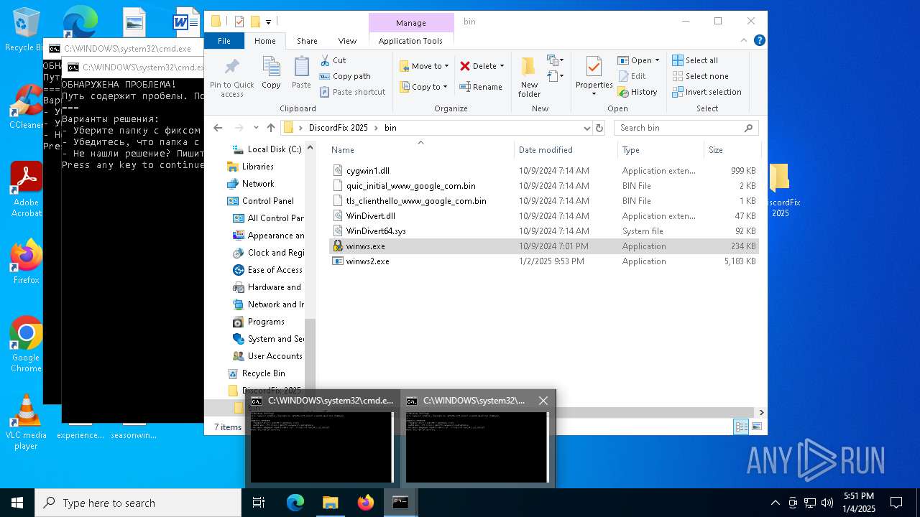Open the Delete dropdown arrow
920x517 pixels.
[502, 66]
